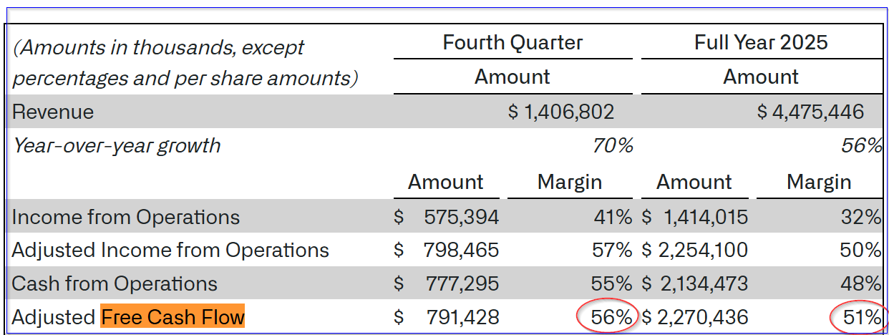Select the Year-over-year growth label
Viewport: 889px width, 335px height.
pos(117,146)
